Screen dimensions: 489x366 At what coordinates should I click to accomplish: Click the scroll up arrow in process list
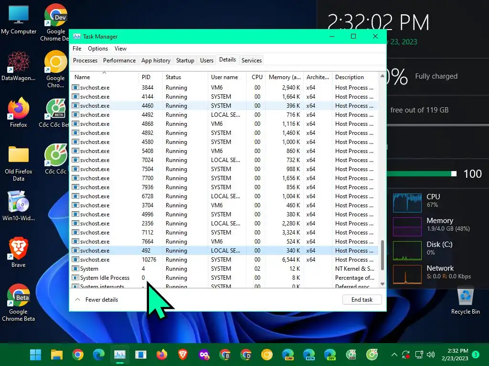(x=383, y=76)
